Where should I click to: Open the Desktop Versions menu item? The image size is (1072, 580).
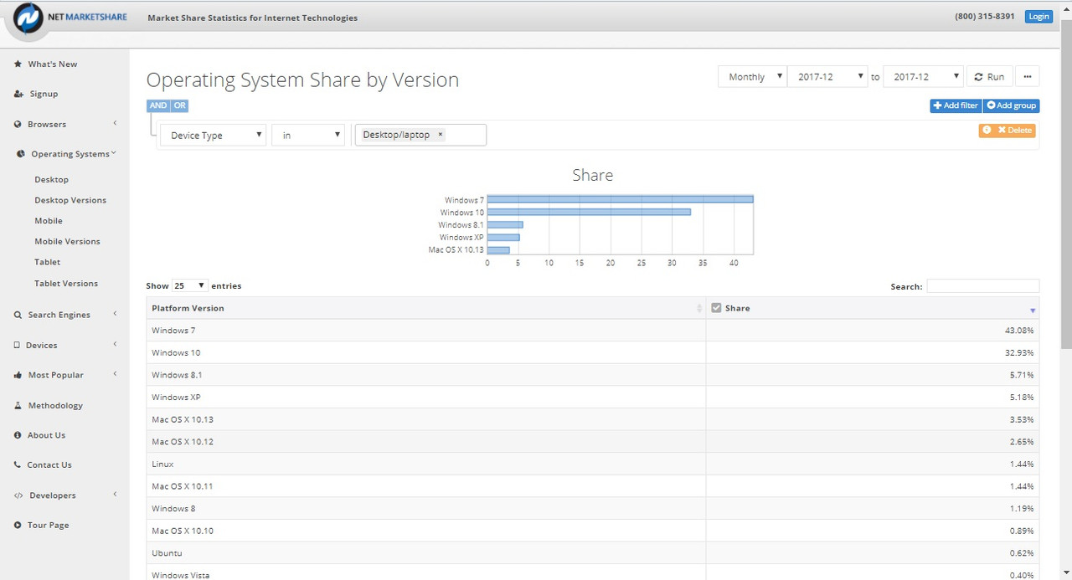tap(70, 200)
